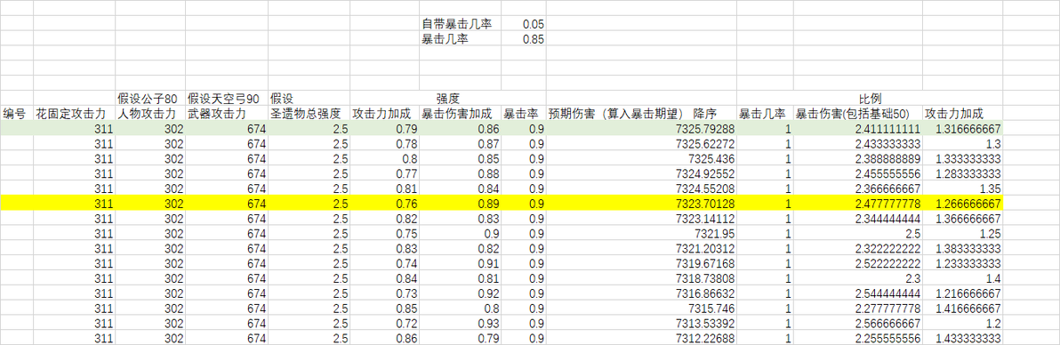The image size is (1060, 345).
Task: Select the 圣遗物总强度 header cell
Action: pyautogui.click(x=309, y=114)
